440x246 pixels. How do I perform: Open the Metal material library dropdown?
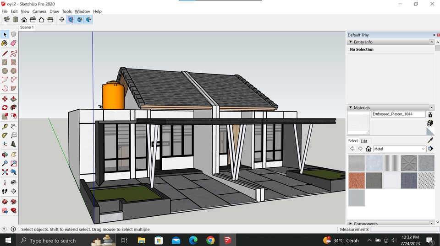400,149
